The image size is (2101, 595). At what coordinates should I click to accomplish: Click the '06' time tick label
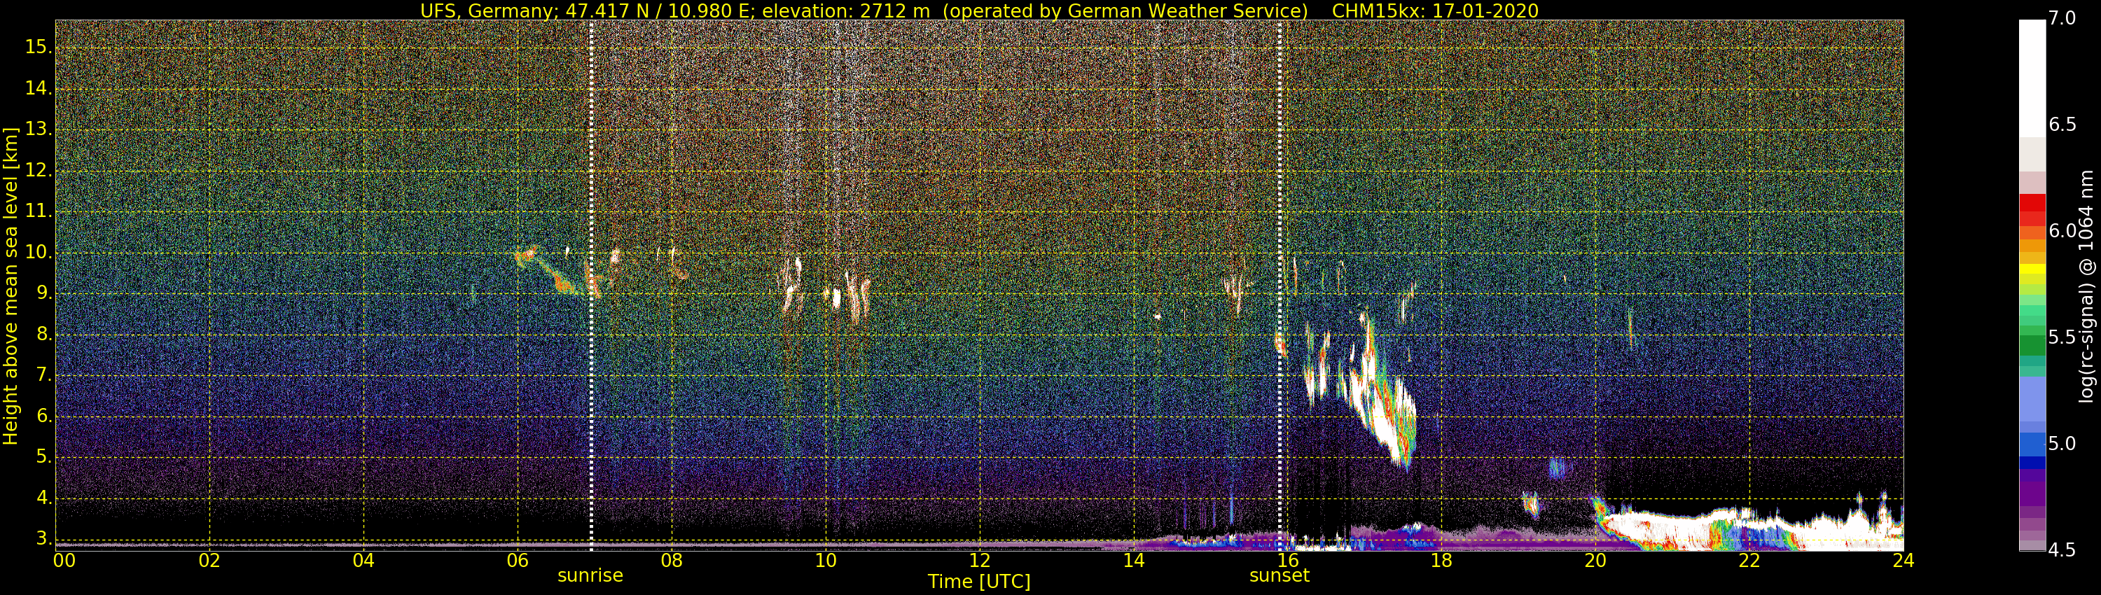point(517,561)
